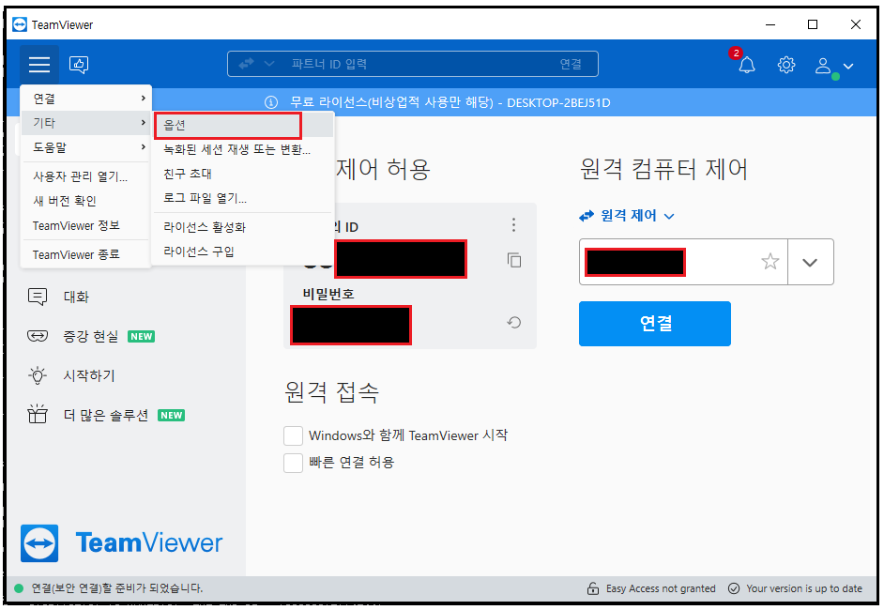Click the TeamViewer logo at sidebar bottom
Screen dimensions: 884x610
tap(122, 543)
